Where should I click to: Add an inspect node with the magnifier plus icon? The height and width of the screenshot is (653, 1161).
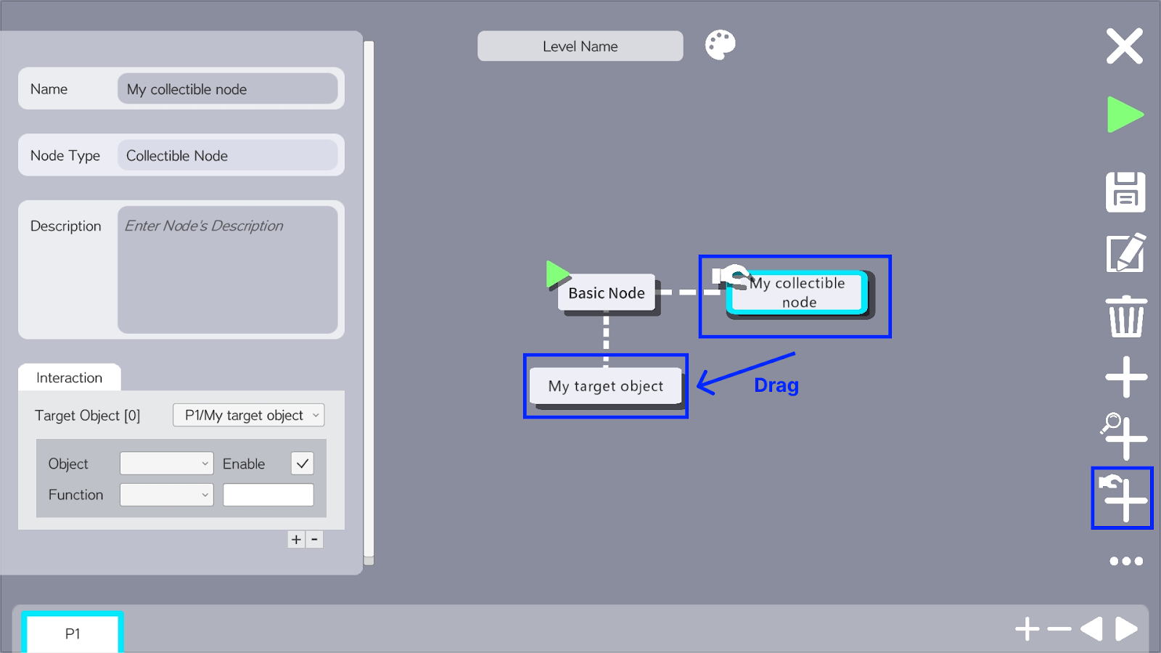(x=1124, y=436)
